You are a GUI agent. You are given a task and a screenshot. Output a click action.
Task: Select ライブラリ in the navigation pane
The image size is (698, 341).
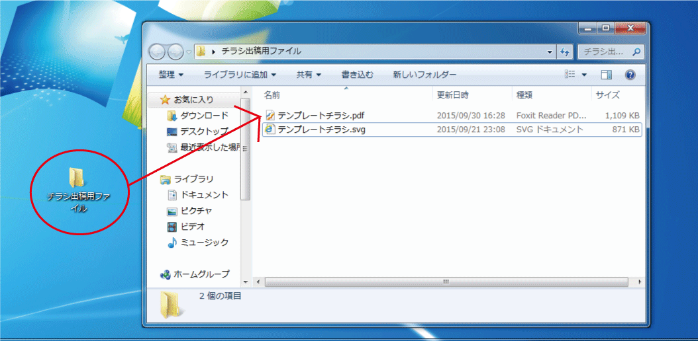point(193,179)
